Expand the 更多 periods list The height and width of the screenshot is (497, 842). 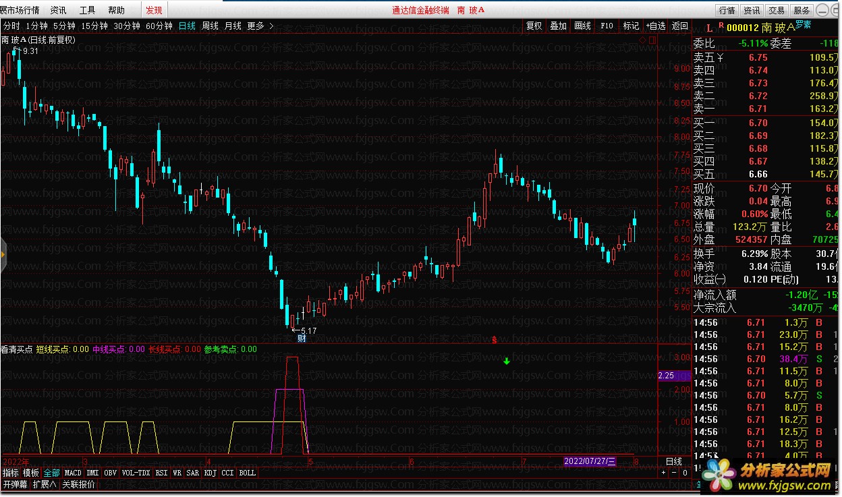(260, 26)
